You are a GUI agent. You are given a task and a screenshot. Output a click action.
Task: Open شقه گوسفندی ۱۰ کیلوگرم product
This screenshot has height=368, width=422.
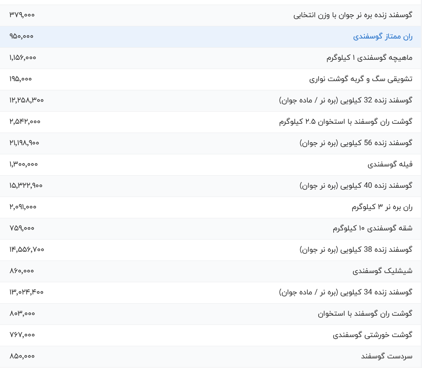point(372,229)
